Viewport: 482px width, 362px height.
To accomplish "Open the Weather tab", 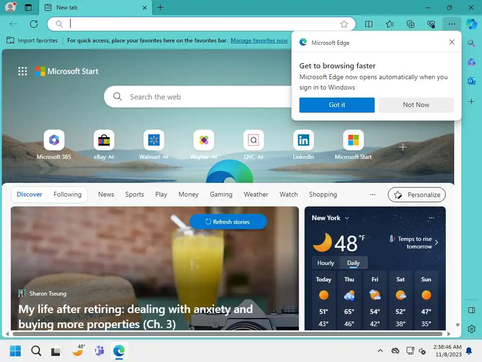I will point(256,195).
